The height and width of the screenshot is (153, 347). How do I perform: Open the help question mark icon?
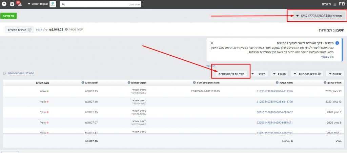pyautogui.click(x=4, y=4)
